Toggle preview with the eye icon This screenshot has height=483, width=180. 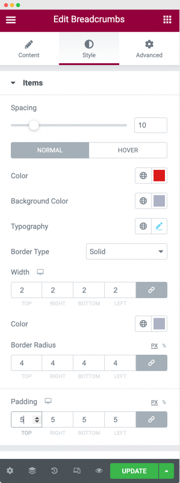click(x=99, y=470)
